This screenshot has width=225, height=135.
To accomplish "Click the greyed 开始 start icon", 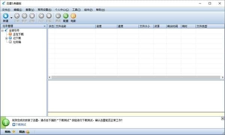I will (x=17, y=16).
